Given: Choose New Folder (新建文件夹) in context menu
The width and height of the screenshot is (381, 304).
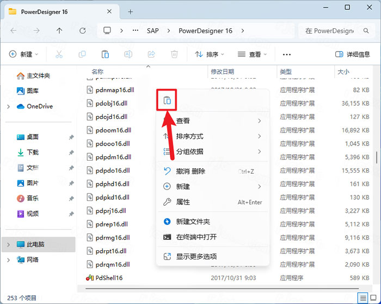Looking at the screenshot, I should pos(213,221).
